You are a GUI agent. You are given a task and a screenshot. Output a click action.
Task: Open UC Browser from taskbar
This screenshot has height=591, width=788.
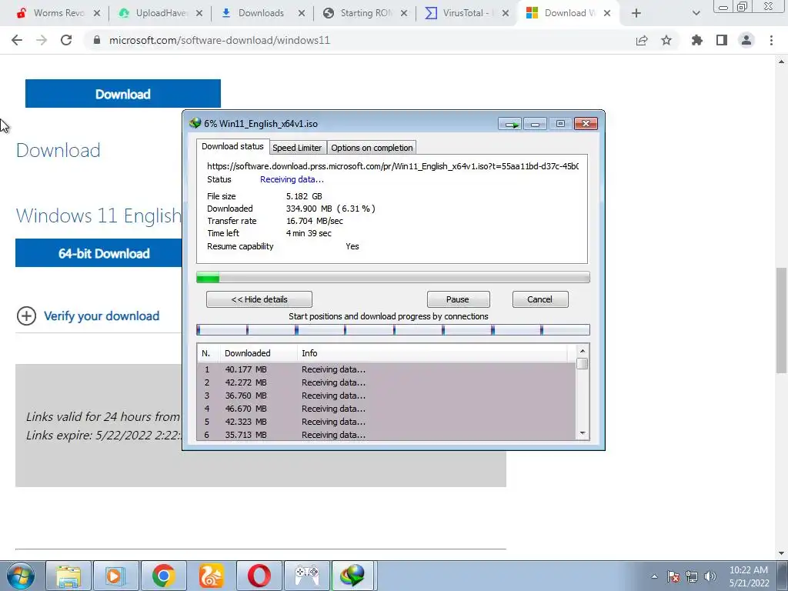(x=211, y=576)
